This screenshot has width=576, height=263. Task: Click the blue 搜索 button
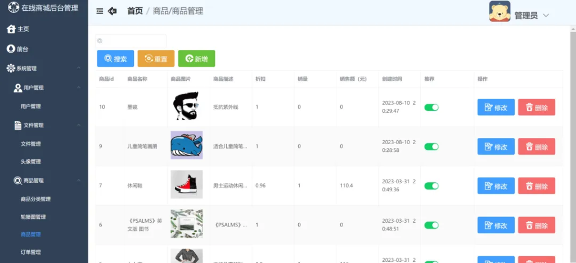pos(115,59)
